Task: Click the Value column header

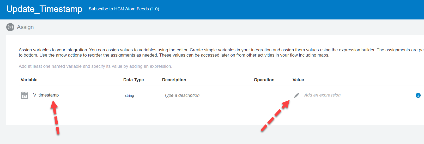Action: (x=298, y=80)
